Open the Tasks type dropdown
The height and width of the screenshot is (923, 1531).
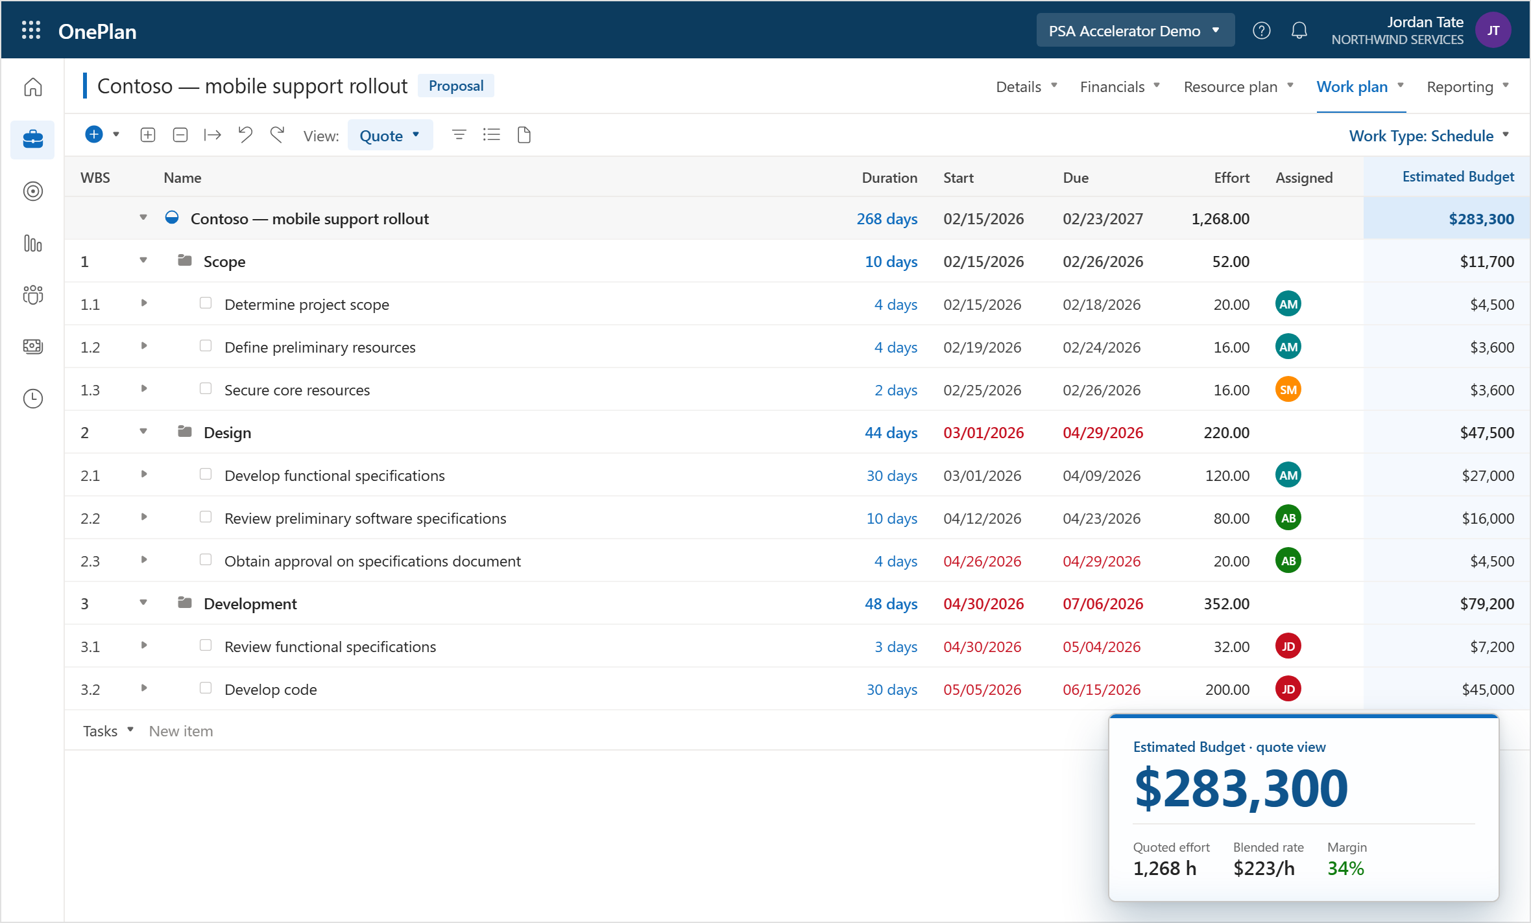coord(108,730)
